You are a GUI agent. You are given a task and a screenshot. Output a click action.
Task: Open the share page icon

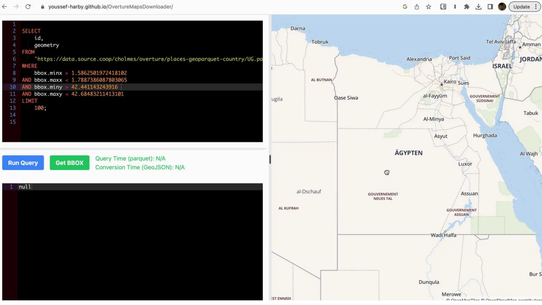[x=417, y=7]
